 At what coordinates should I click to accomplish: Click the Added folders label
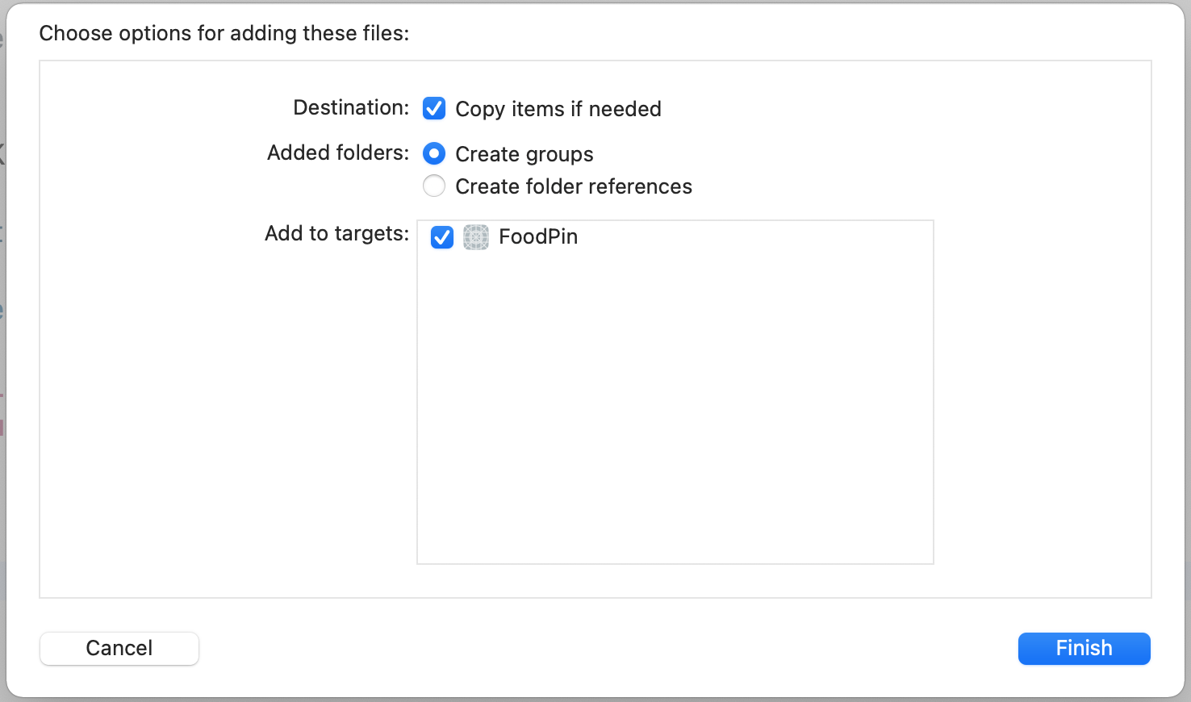(x=337, y=153)
